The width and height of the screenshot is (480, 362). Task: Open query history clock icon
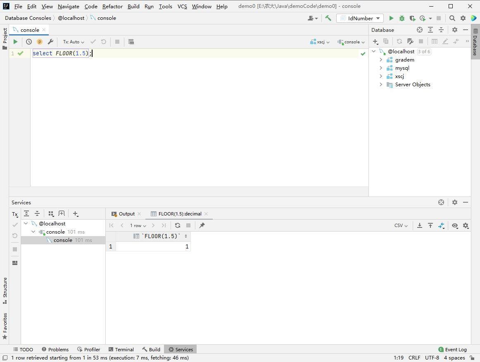29,42
